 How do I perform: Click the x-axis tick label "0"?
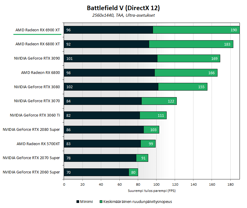64,184
